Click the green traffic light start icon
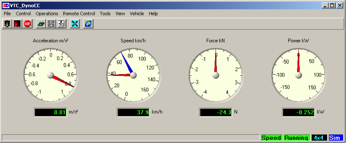Viewport: 346px width, 143px height. click(x=7, y=24)
